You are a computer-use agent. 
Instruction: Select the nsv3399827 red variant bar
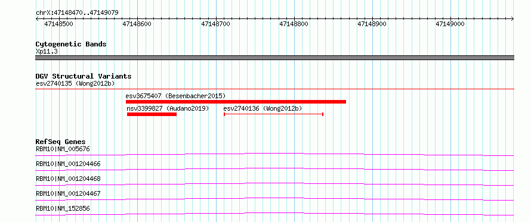click(152, 114)
